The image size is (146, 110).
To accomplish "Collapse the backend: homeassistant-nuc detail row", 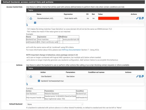I will coord(39,81).
